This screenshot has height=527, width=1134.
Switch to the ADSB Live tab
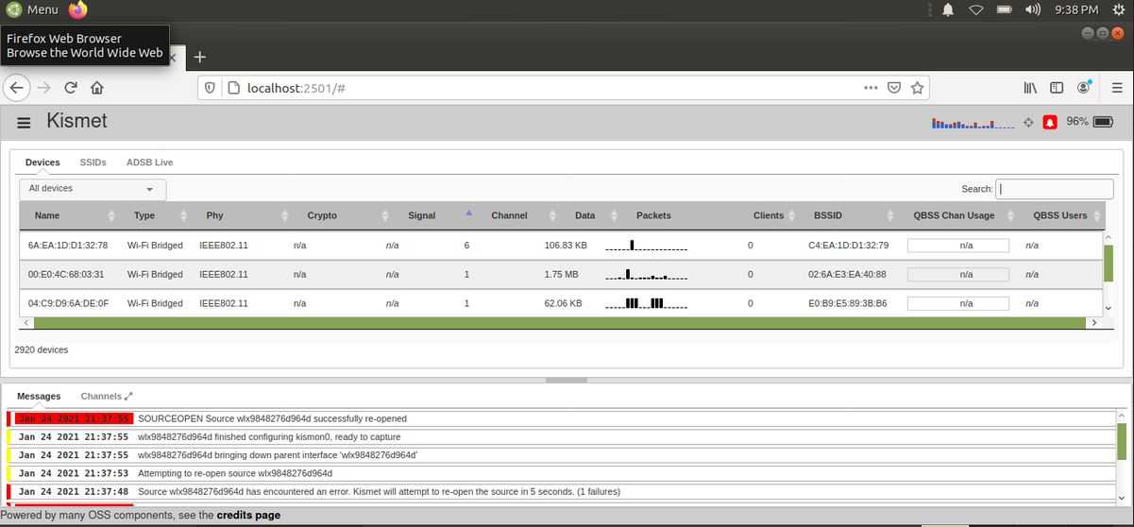(x=149, y=162)
